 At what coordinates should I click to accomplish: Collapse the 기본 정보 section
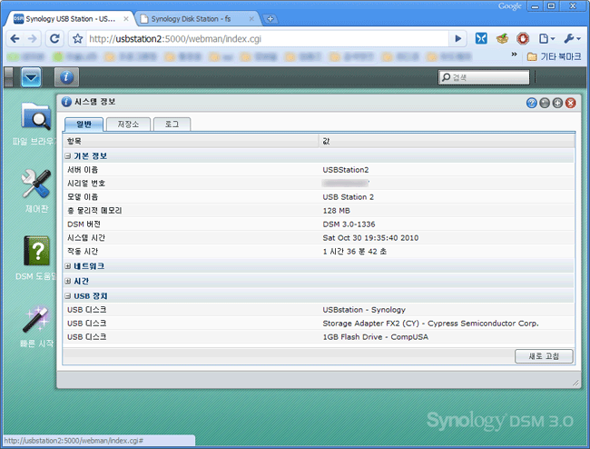click(x=68, y=156)
